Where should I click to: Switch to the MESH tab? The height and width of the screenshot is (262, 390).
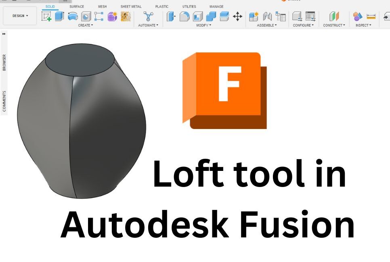click(x=102, y=7)
